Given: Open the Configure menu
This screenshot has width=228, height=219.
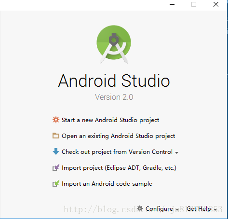Looking at the screenshot, I should coord(159,209).
